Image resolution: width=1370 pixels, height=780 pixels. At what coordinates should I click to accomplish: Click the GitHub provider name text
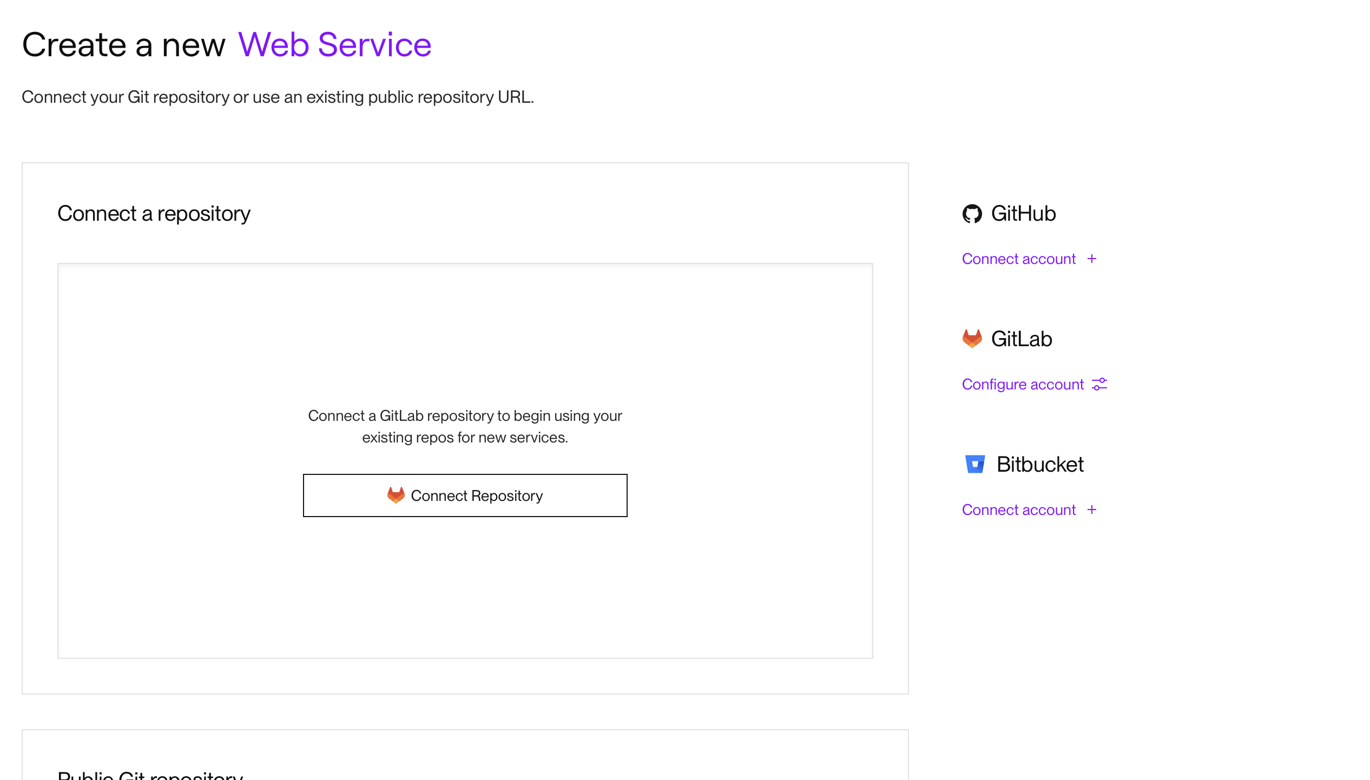1023,214
